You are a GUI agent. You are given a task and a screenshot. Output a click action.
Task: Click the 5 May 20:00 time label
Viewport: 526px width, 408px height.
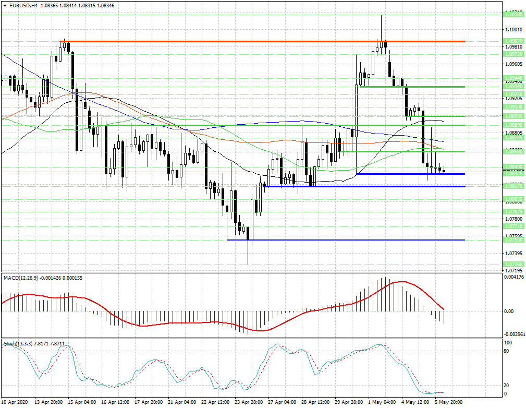[448, 402]
